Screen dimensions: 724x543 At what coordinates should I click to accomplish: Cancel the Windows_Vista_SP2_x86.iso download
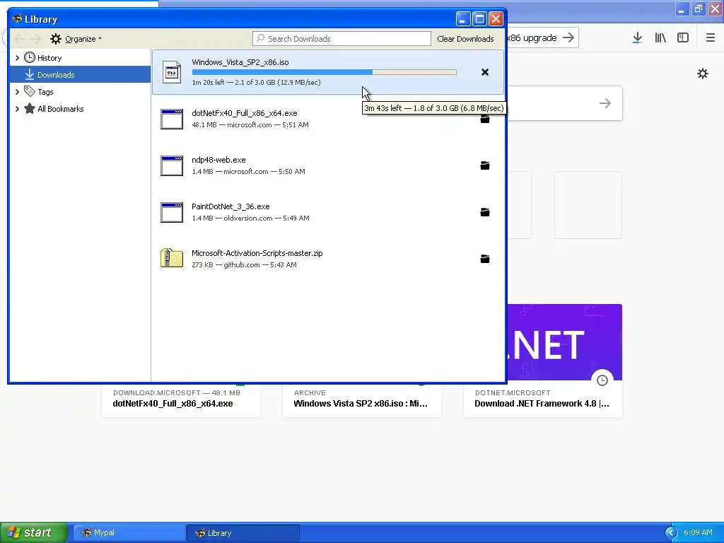[485, 72]
